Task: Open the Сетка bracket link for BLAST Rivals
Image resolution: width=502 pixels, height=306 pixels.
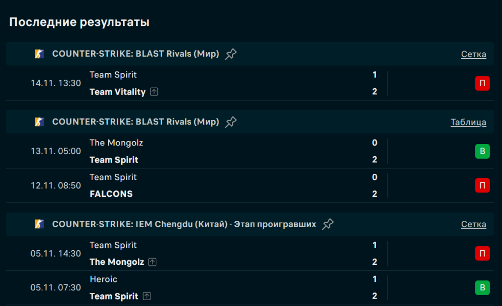Action: coord(474,54)
